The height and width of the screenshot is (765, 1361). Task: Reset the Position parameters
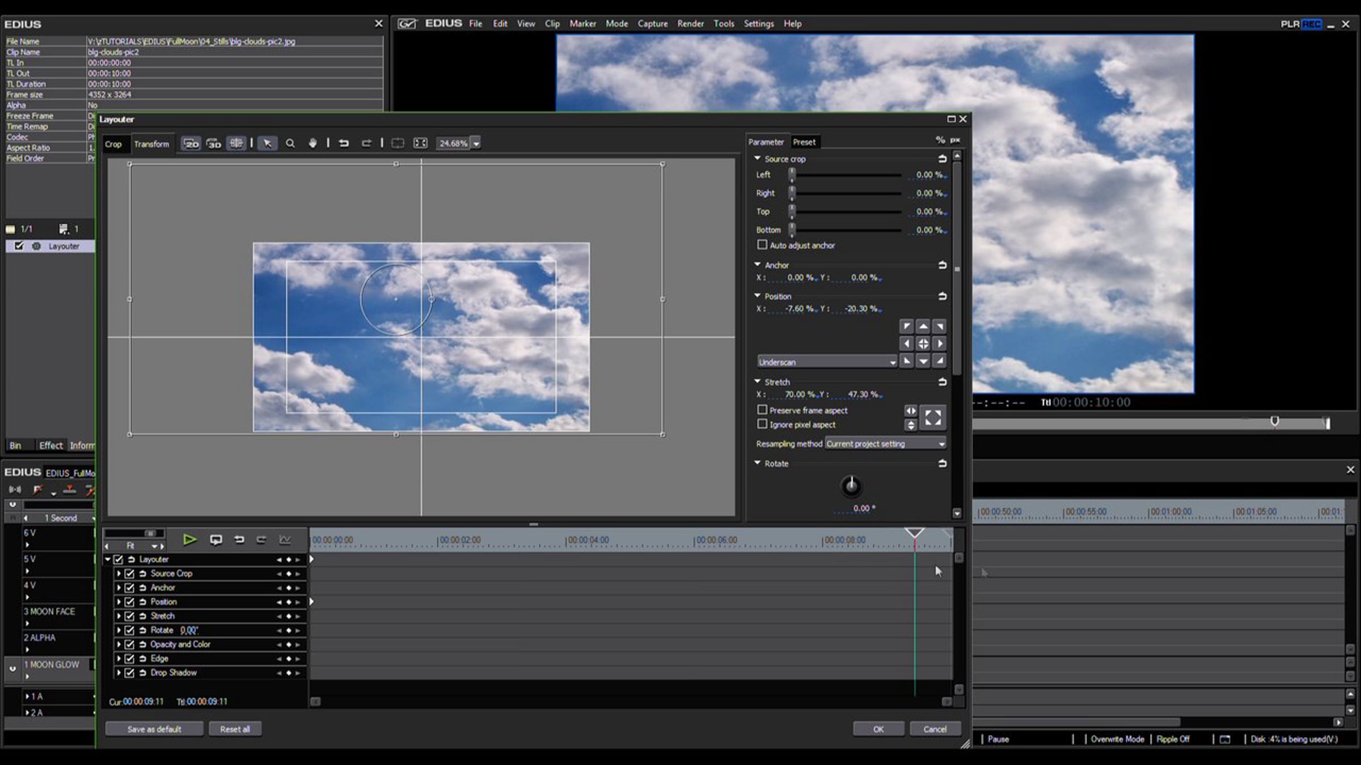(942, 296)
